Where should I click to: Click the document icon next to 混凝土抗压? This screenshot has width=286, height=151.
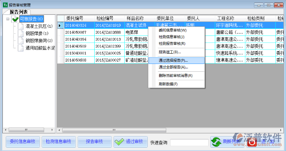click(x=21, y=26)
